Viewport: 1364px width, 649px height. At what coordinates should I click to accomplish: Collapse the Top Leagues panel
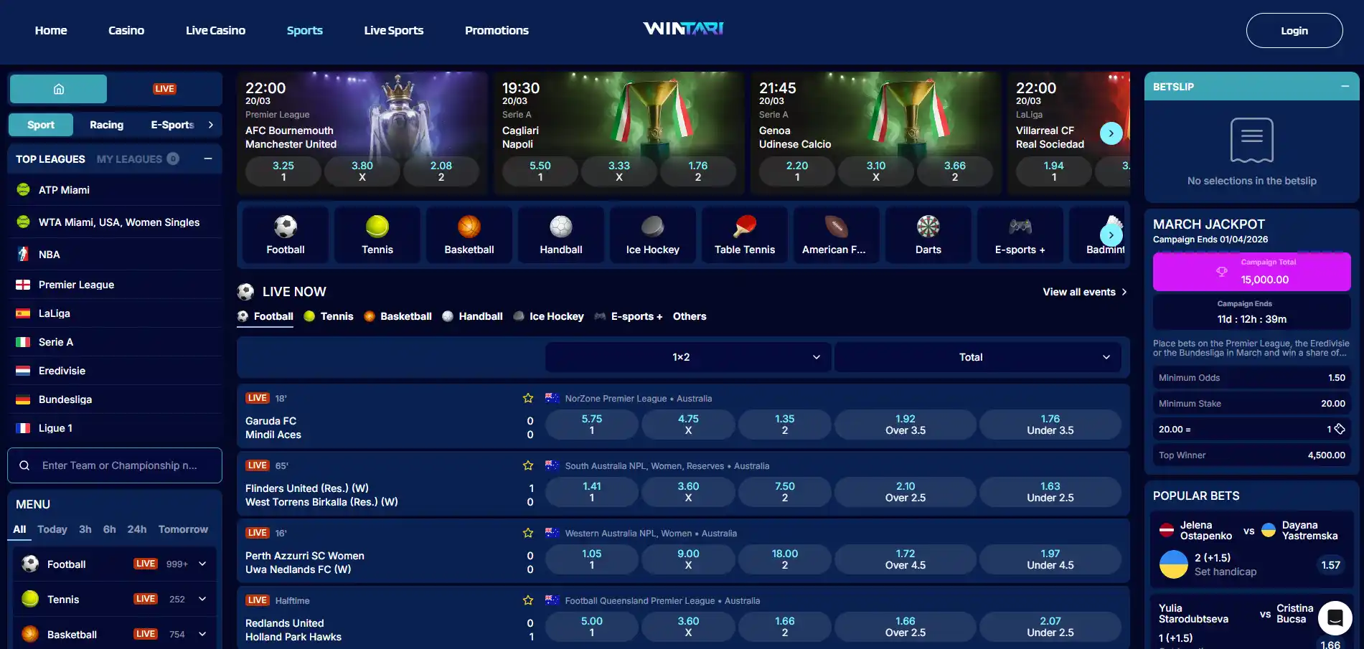(x=208, y=158)
